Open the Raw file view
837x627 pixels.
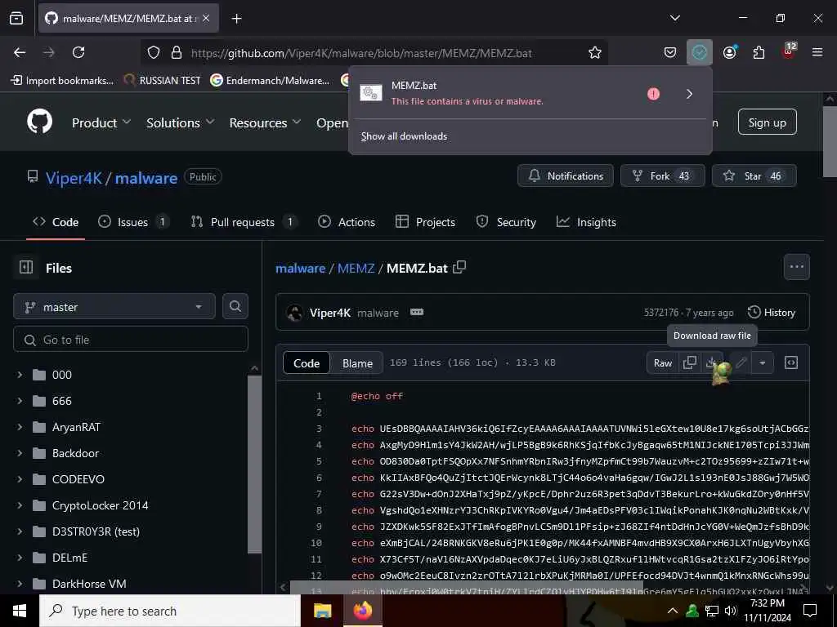pos(662,363)
